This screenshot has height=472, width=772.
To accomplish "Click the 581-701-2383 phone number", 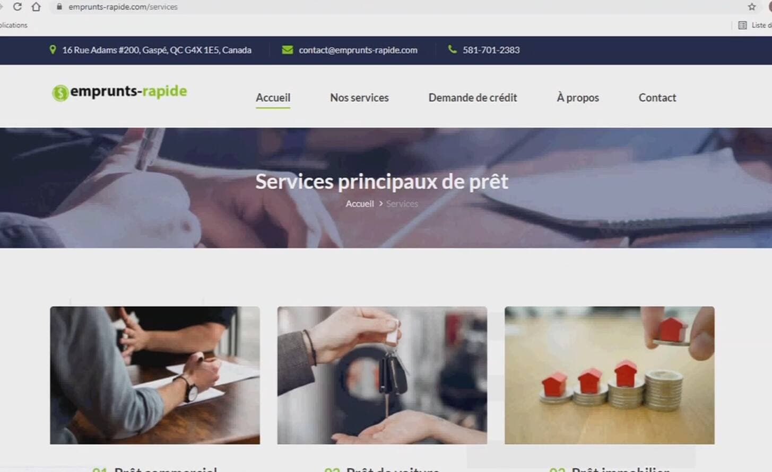I will coord(491,50).
